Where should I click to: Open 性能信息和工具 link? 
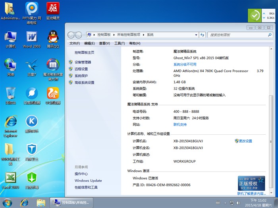click(x=86, y=187)
